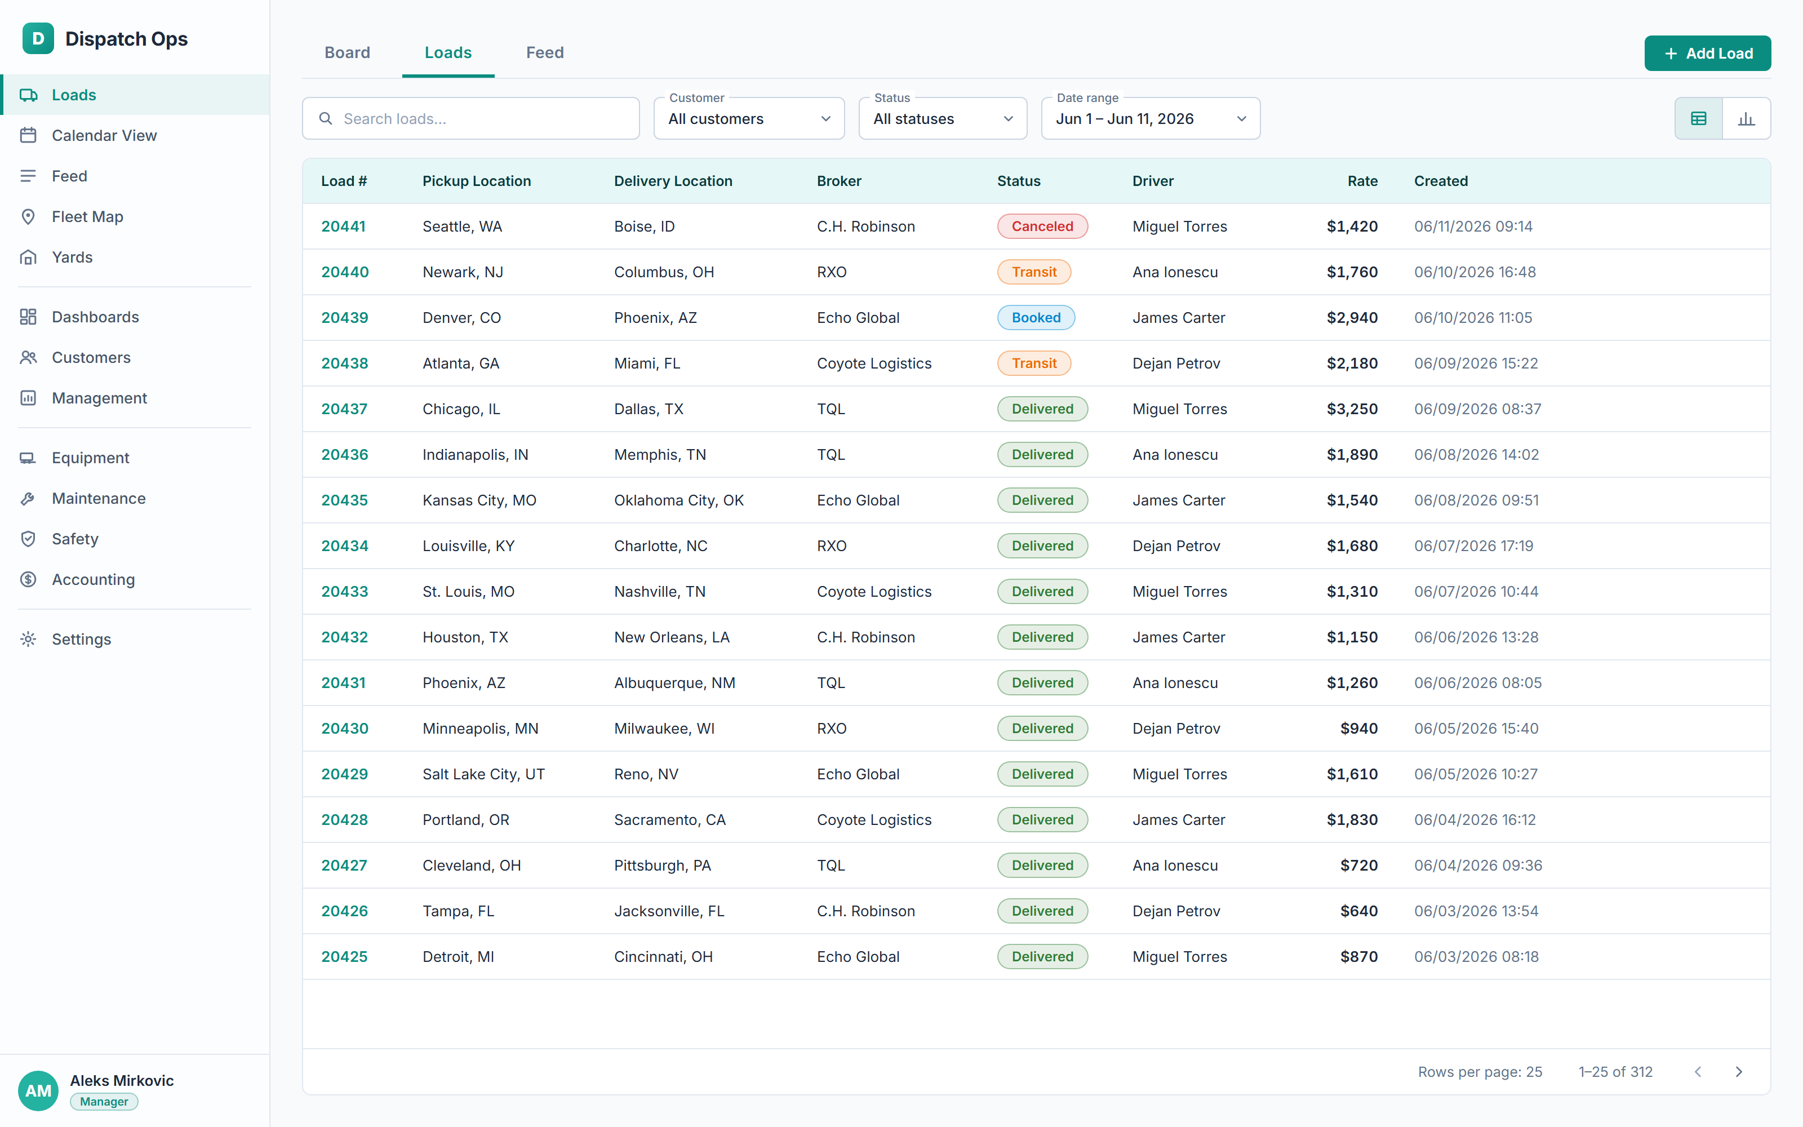Sort by Status column header
Image resolution: width=1803 pixels, height=1127 pixels.
click(1019, 181)
